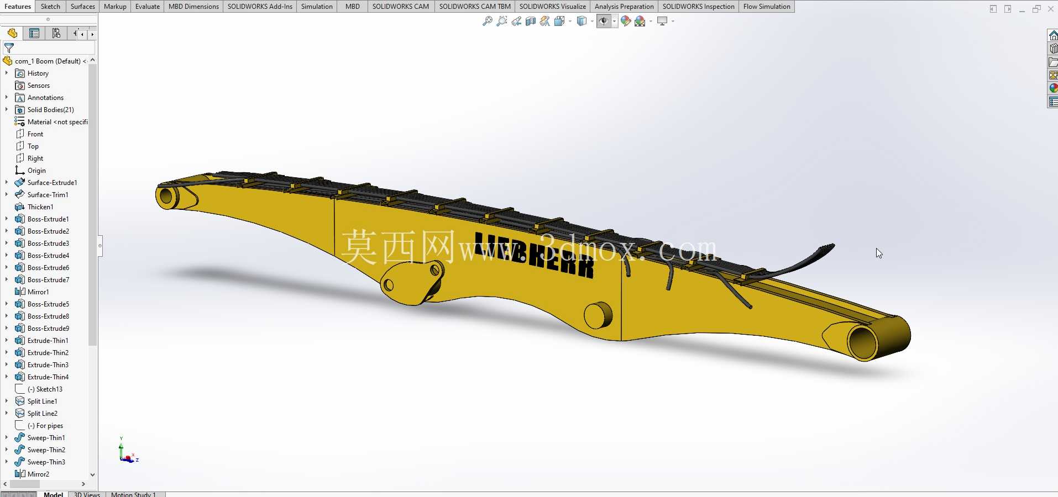Open the Flow Simulation tab

[x=767, y=7]
